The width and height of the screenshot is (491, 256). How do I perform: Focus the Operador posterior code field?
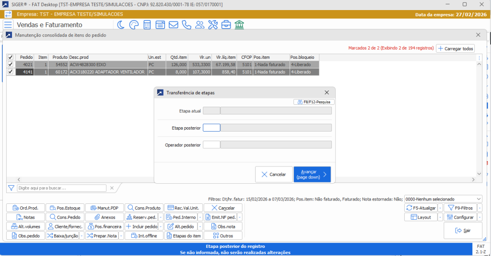click(x=211, y=145)
